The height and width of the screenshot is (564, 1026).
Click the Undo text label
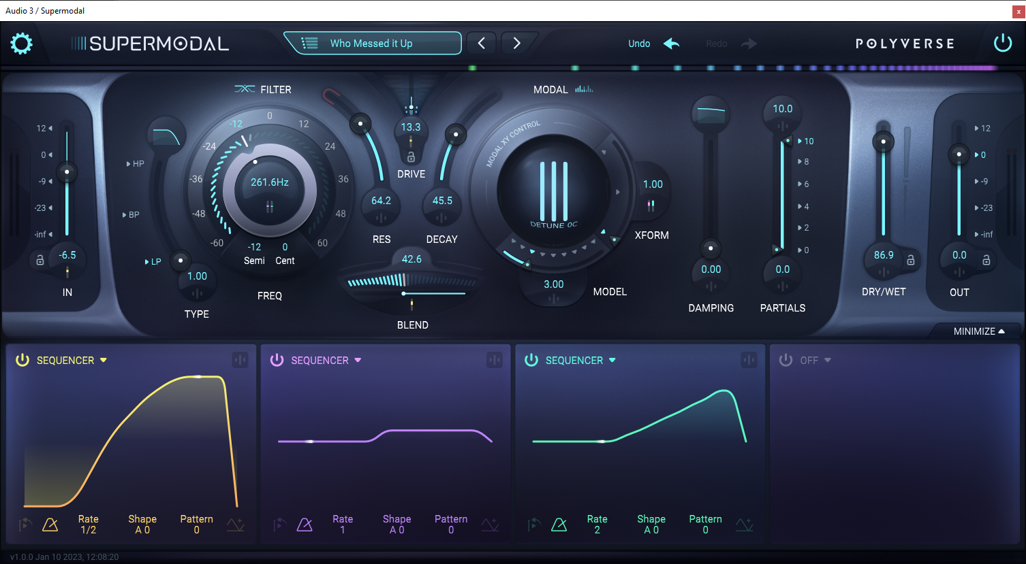coord(639,44)
